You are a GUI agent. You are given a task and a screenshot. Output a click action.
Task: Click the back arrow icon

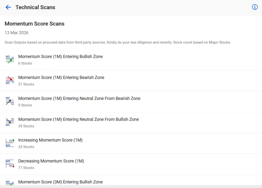click(8, 7)
